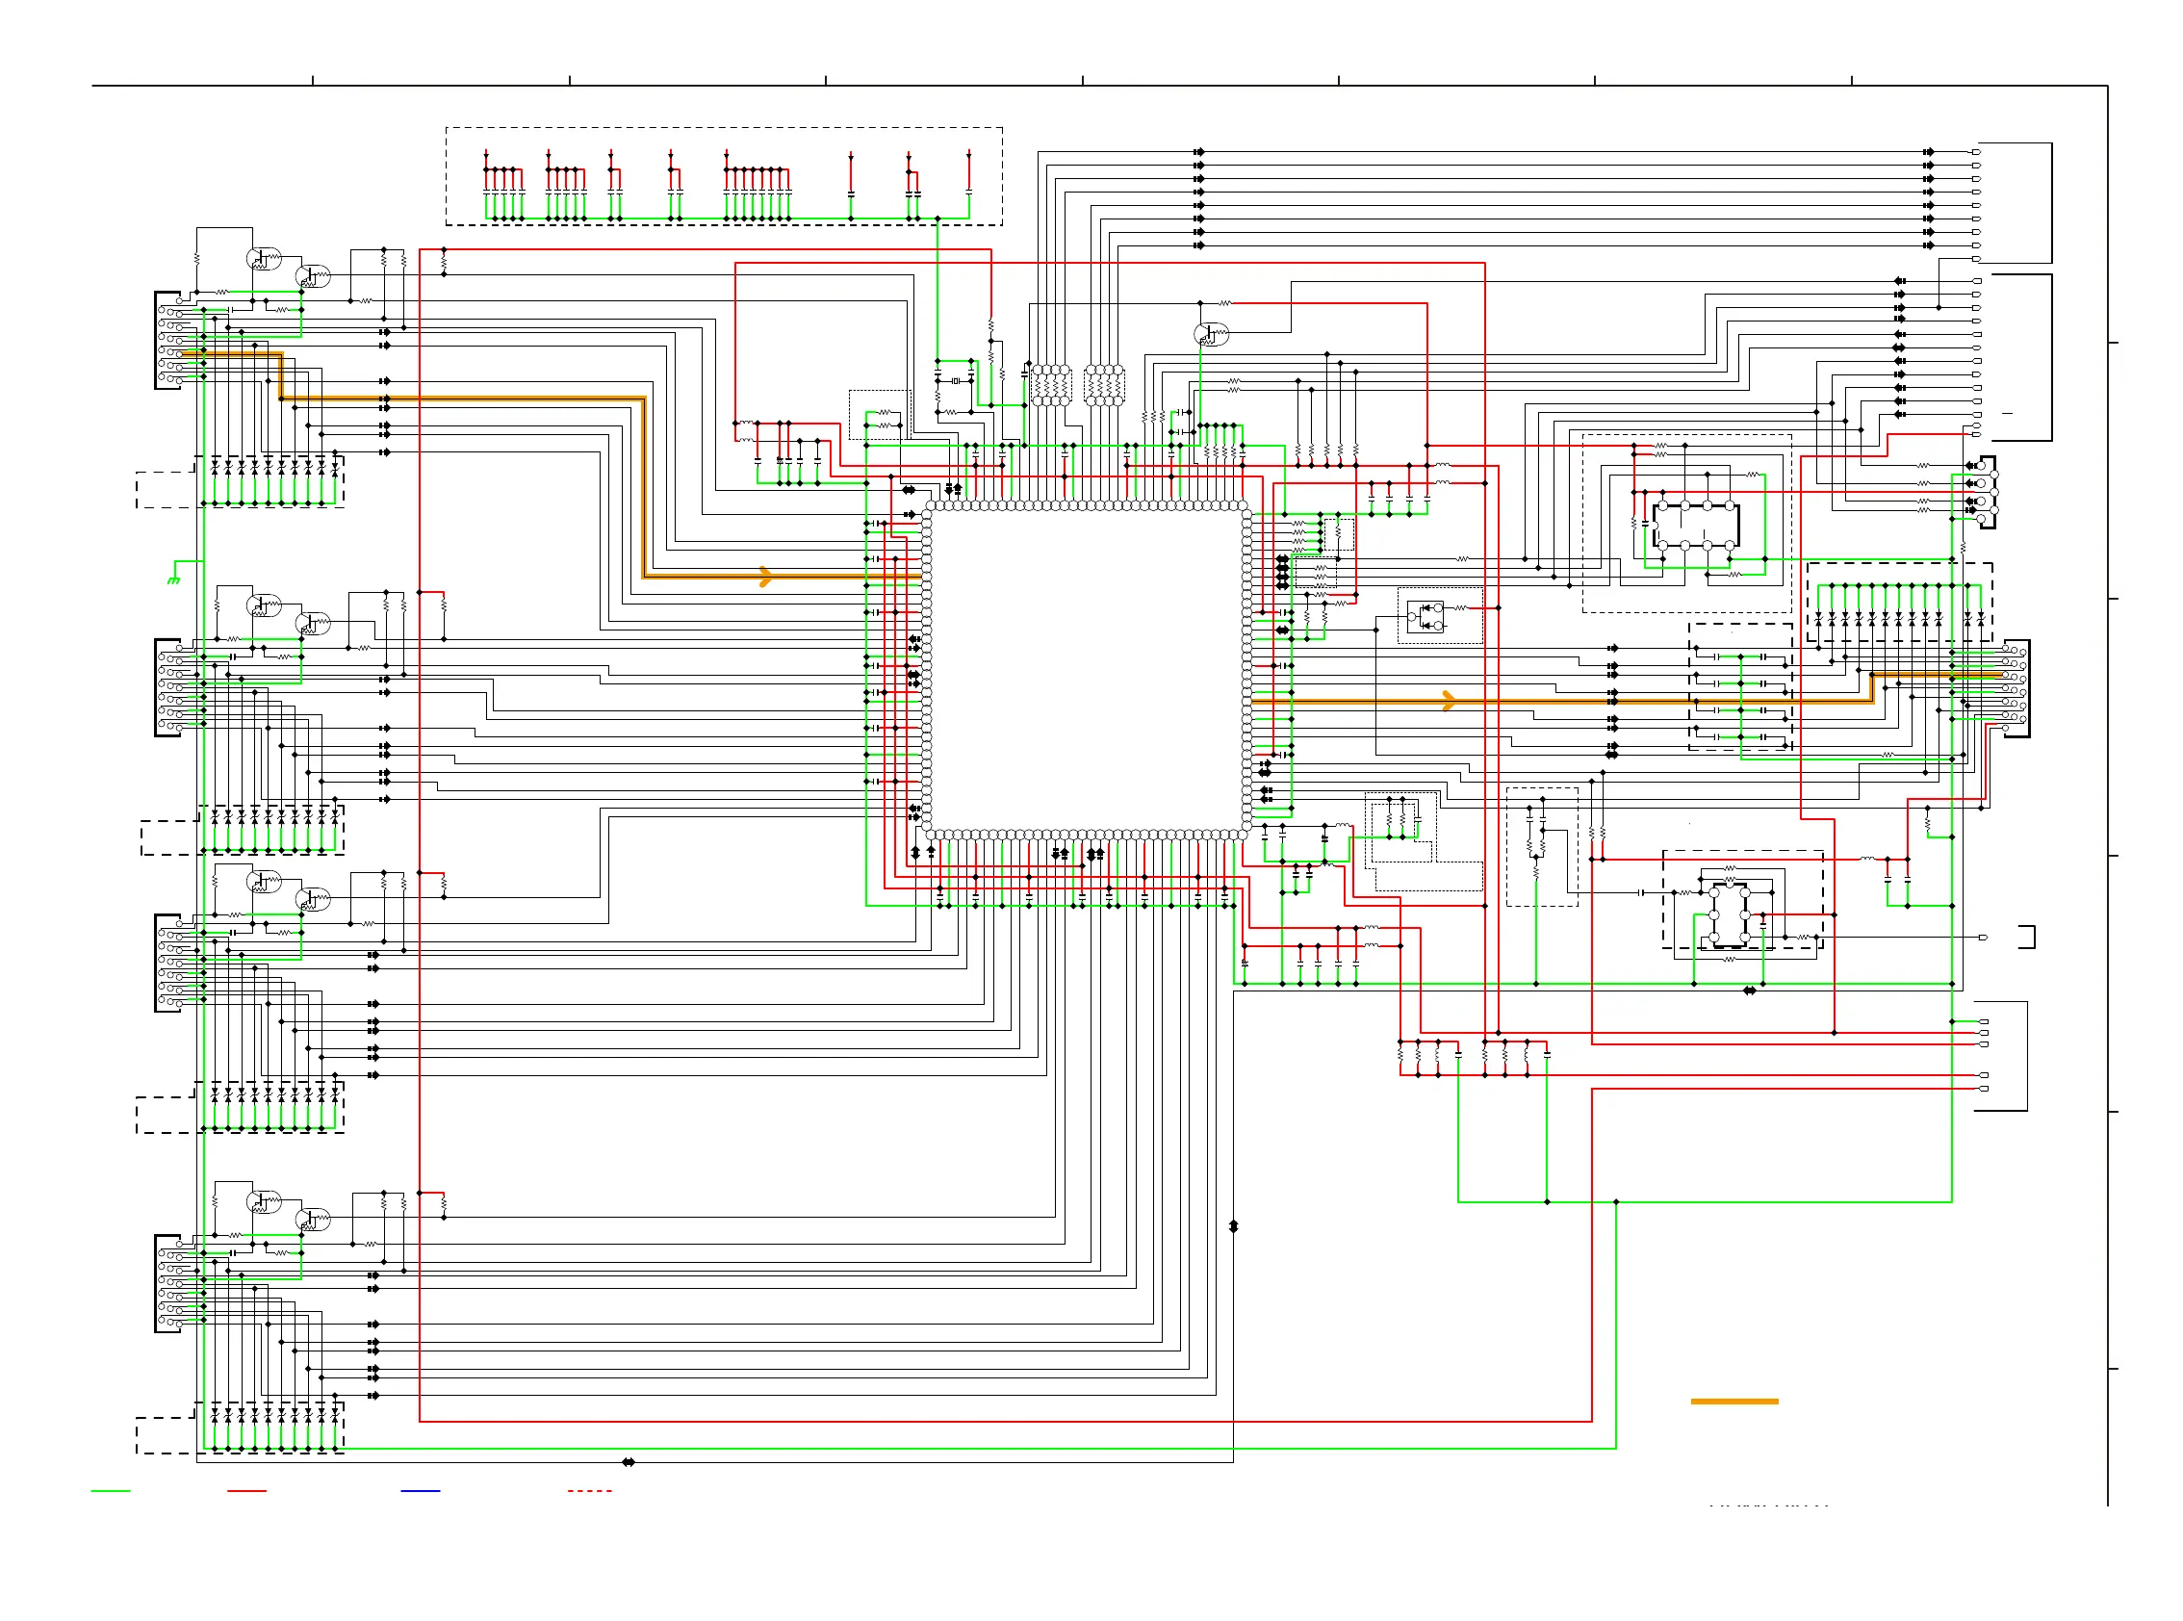Click the orange arrow on the right highlighted path

coord(1449,701)
